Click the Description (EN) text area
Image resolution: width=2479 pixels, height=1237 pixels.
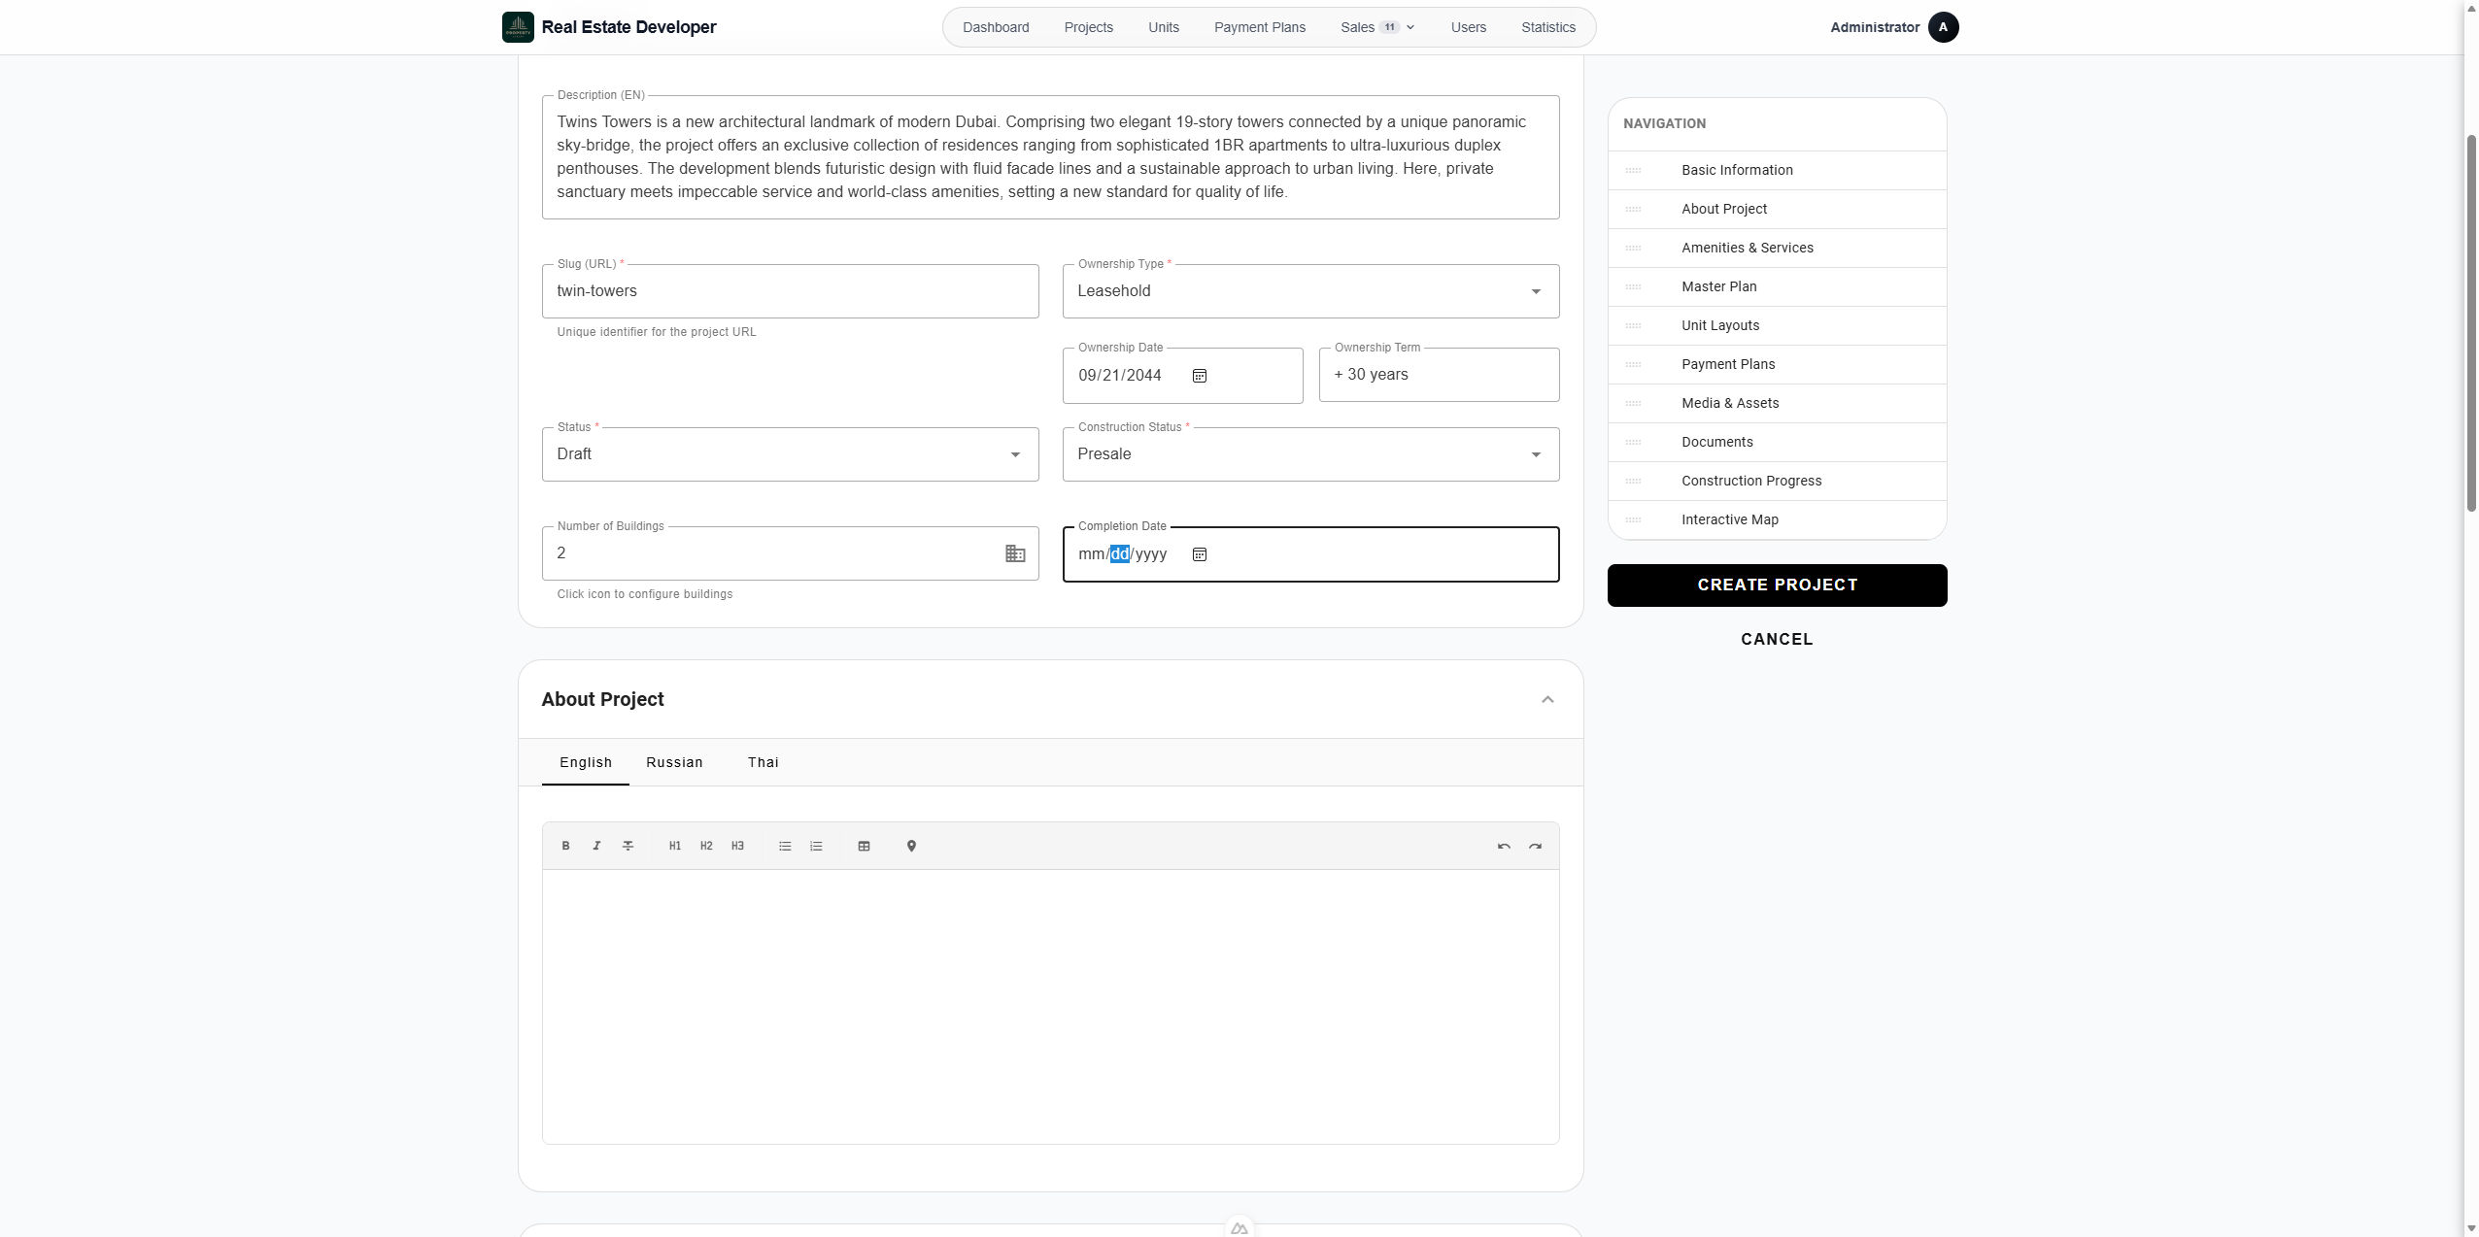click(1050, 157)
